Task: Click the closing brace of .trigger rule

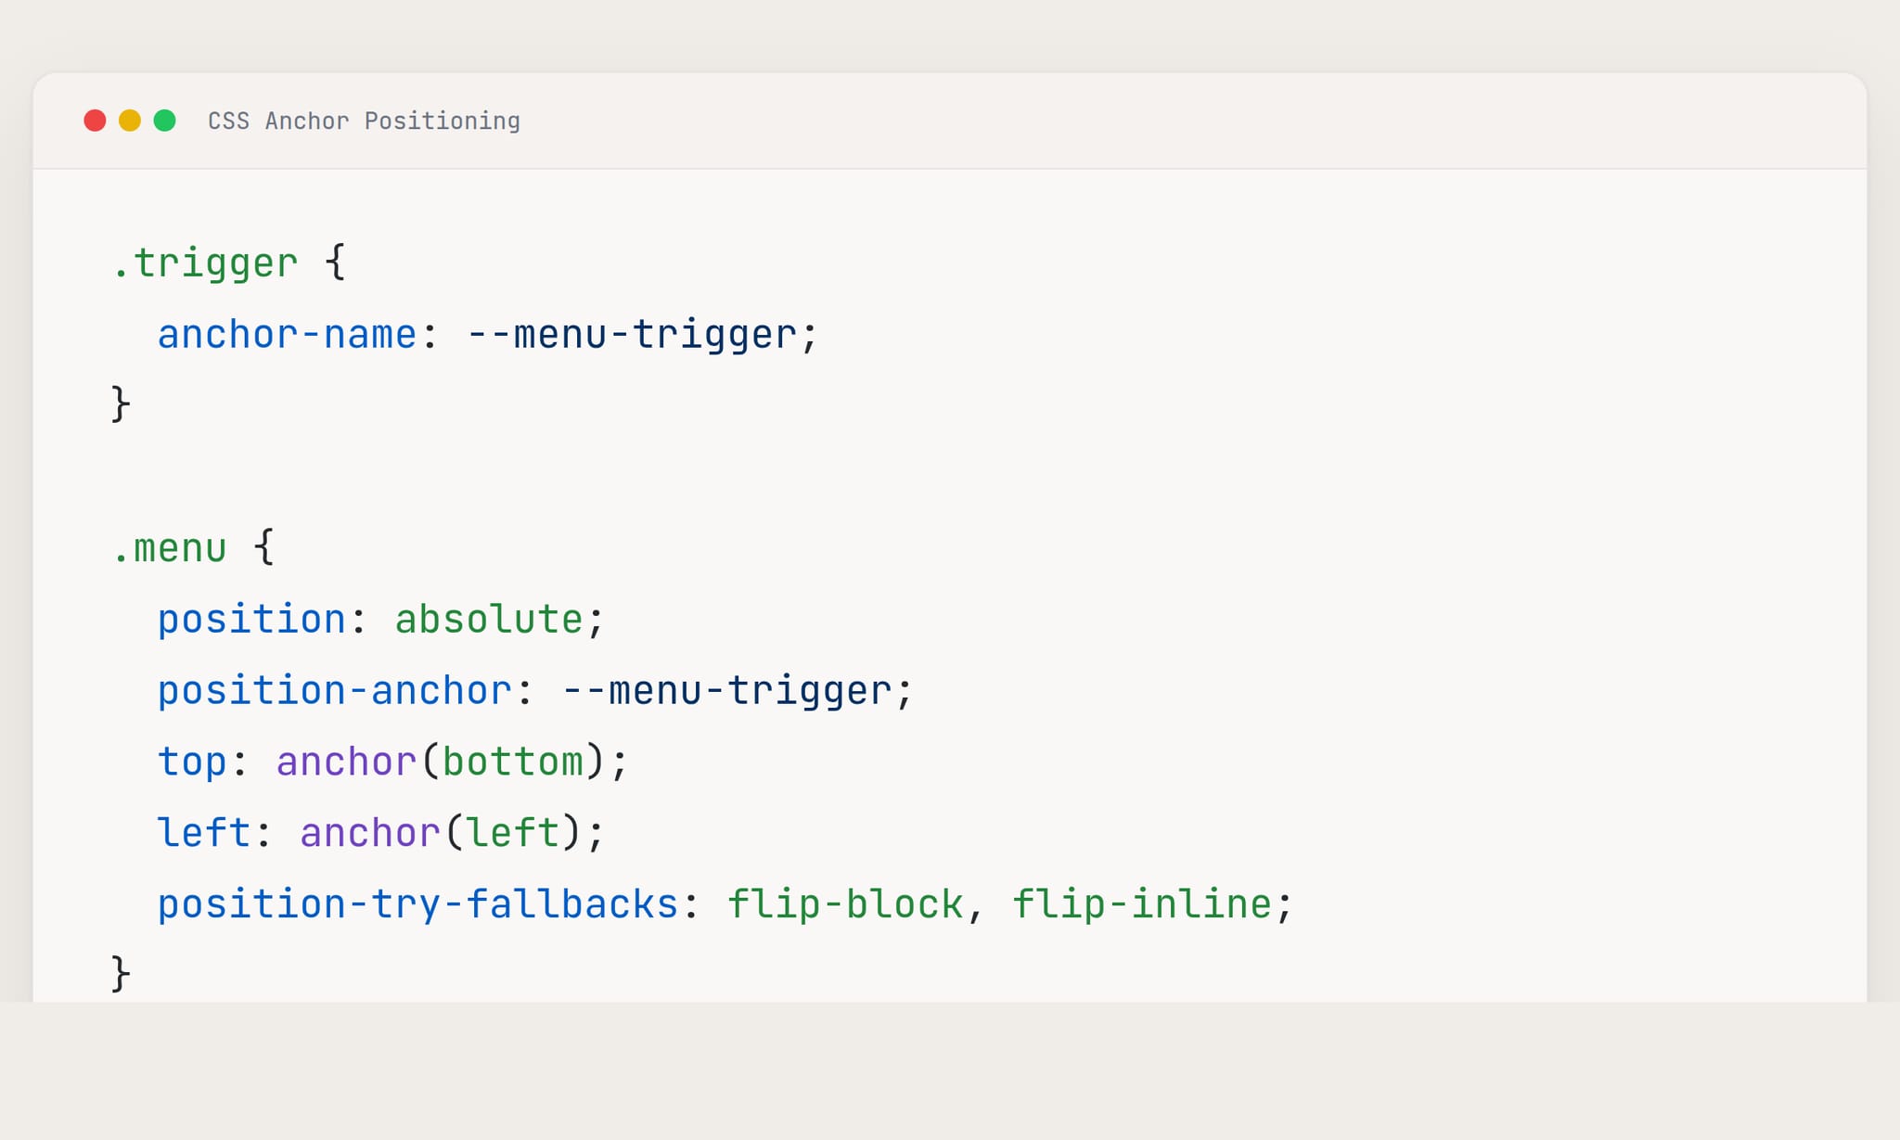Action: tap(121, 404)
